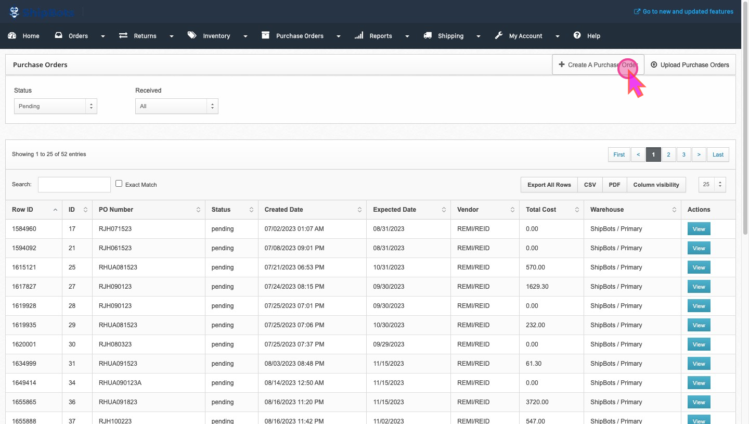This screenshot has height=424, width=749.
Task: Click Create A Purchase Order button
Action: 598,65
